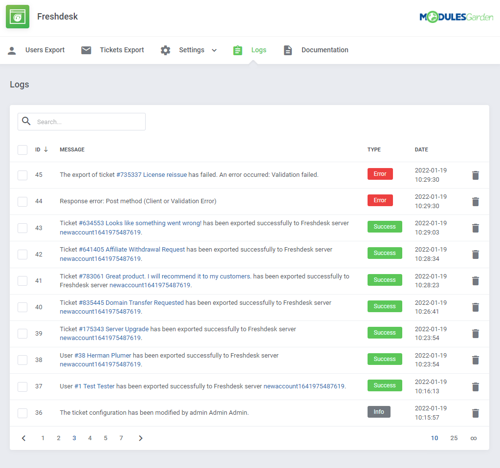Delete log entry 45 with trash icon
Screen dimensions: 500x468
[476, 175]
